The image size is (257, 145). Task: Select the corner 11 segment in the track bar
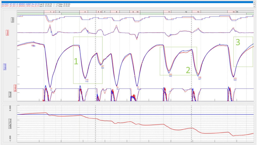click(168, 12)
